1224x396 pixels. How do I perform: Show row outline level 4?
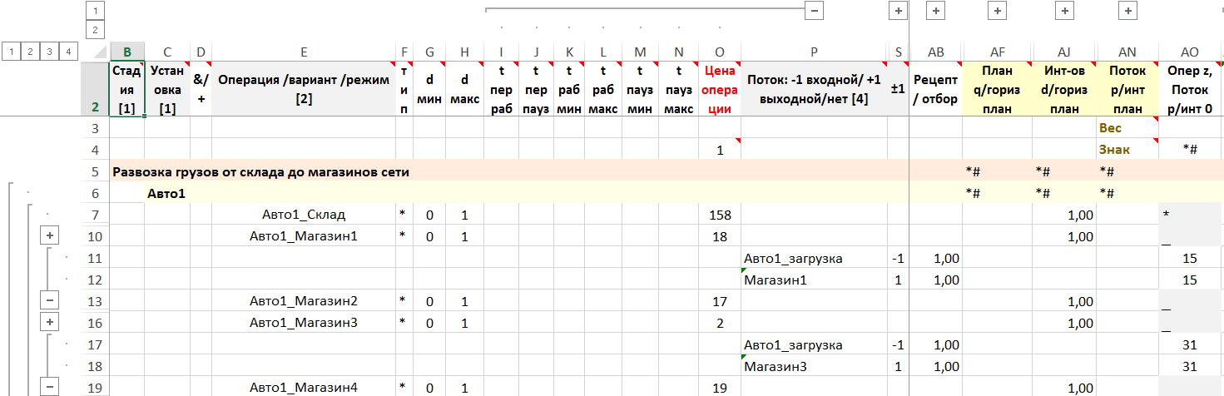[69, 52]
